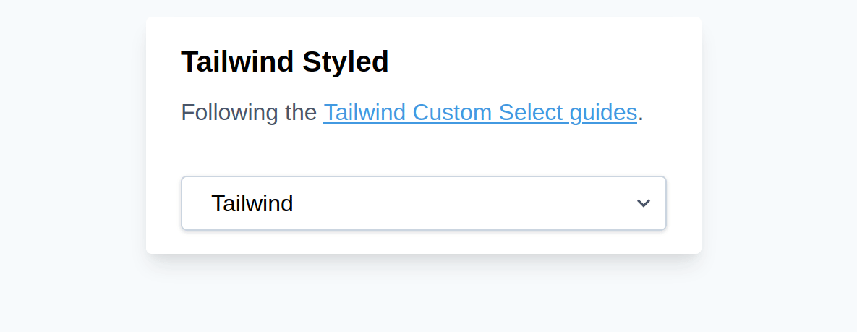Click the word "Styled" in the title
857x332 pixels.
[345, 62]
